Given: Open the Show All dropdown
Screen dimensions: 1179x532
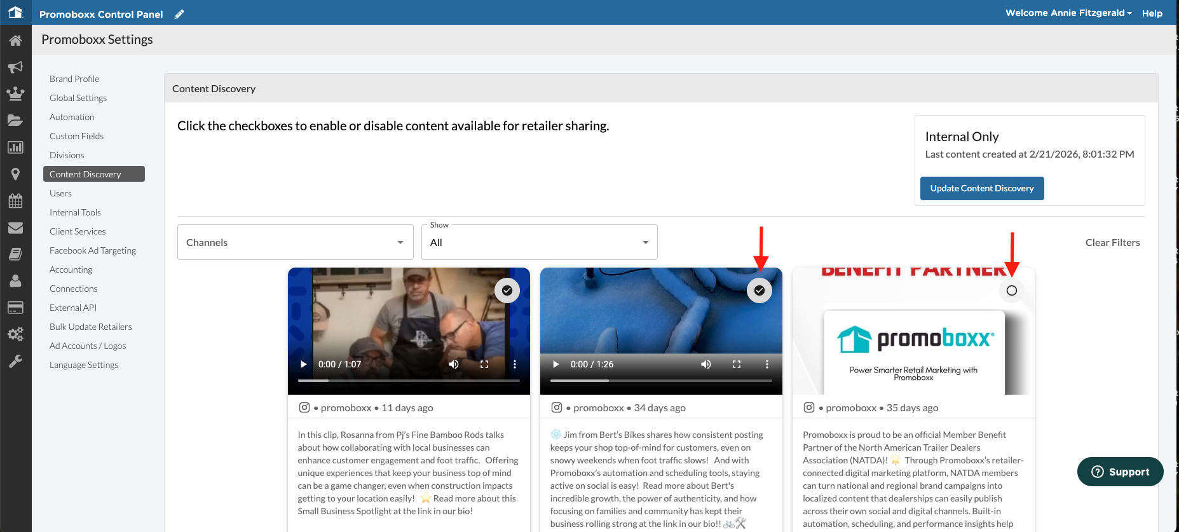Looking at the screenshot, I should (540, 242).
